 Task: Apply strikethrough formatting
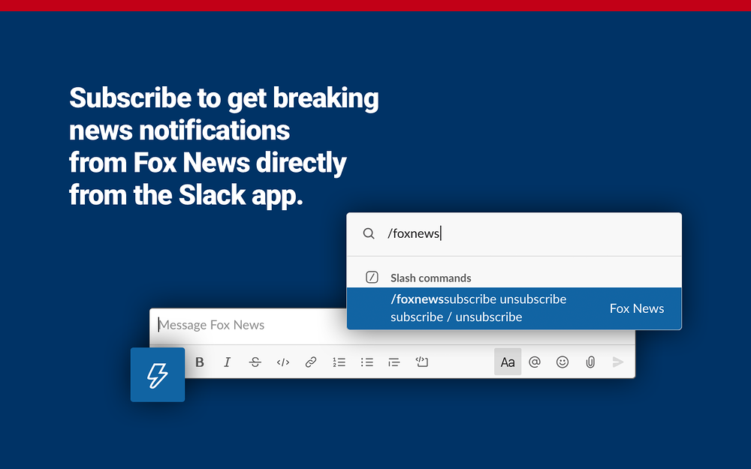255,362
